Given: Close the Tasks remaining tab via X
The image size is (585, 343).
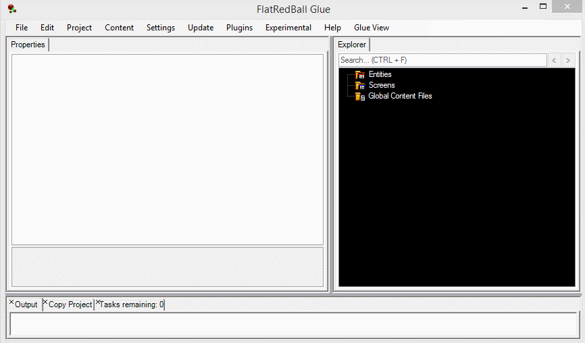Looking at the screenshot, I should 98,302.
